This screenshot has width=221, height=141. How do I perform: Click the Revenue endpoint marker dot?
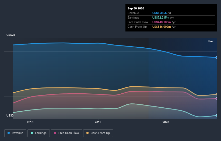[216, 58]
